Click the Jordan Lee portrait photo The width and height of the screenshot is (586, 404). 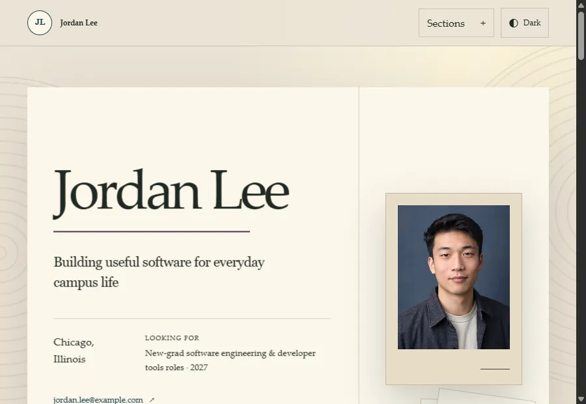(x=454, y=277)
